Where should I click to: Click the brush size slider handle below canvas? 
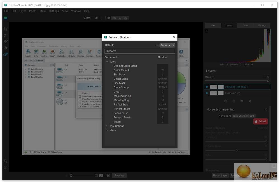71,176
